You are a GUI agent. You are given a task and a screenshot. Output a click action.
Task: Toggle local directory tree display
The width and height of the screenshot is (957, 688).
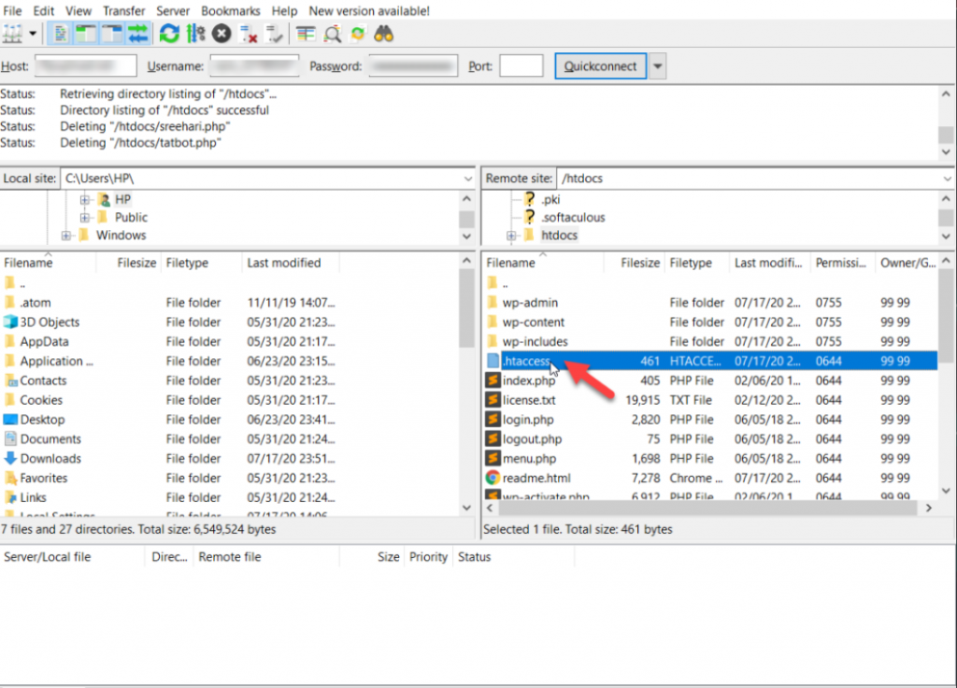[x=87, y=35]
